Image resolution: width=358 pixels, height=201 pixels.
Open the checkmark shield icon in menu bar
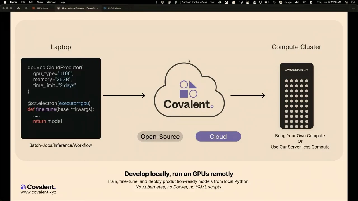click(241, 2)
